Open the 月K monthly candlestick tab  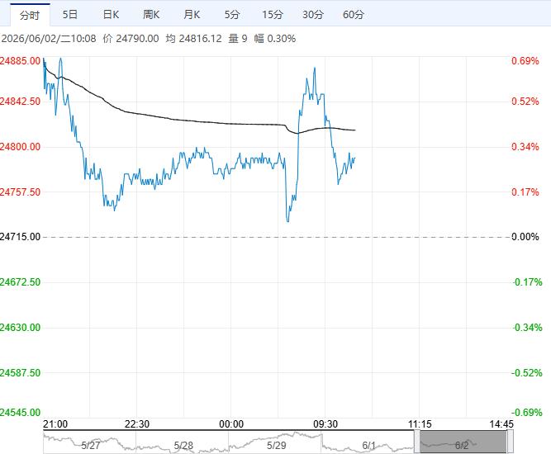192,15
